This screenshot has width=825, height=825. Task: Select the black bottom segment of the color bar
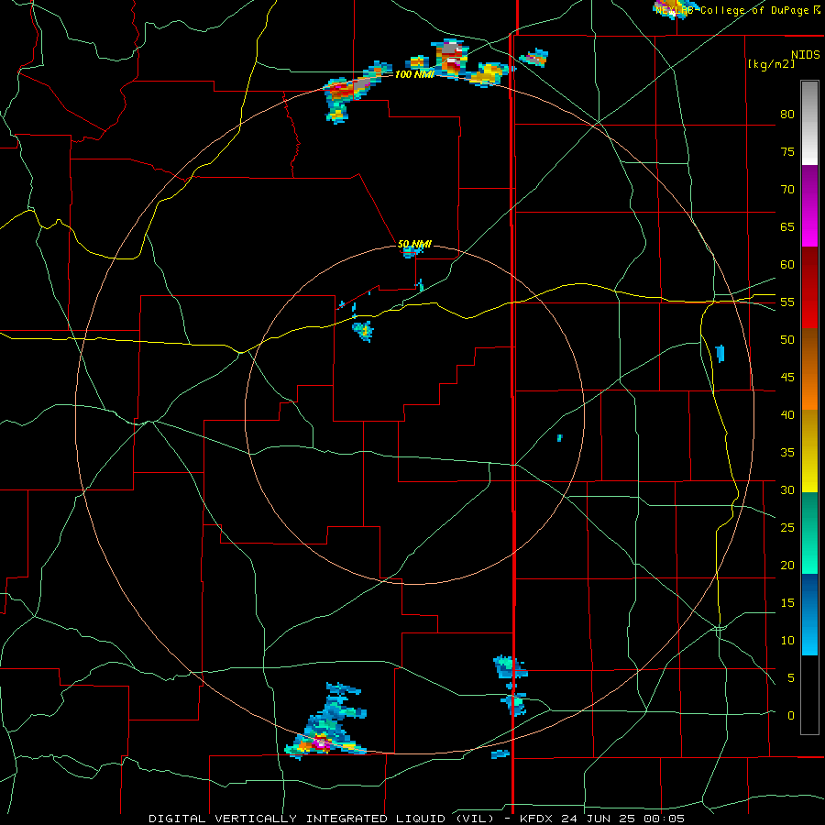809,695
